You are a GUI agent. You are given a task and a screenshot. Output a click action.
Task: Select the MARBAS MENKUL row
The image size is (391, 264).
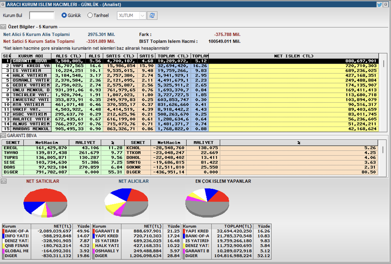(190, 129)
